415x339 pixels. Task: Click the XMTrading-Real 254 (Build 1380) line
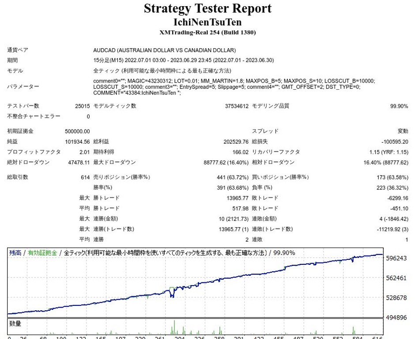point(207,33)
